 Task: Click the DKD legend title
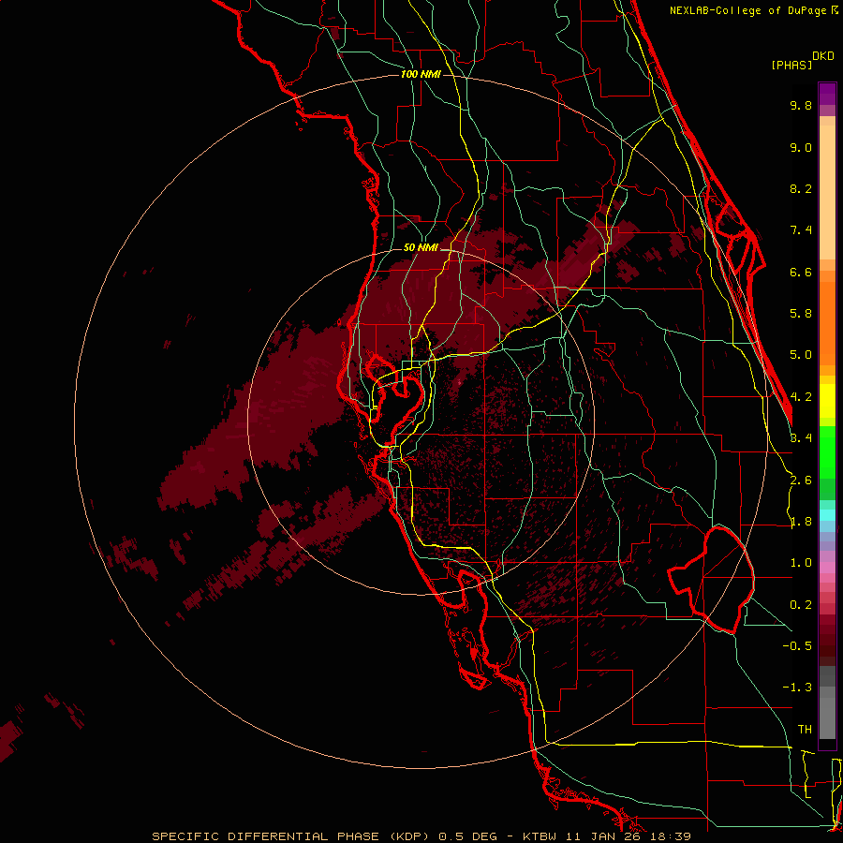(x=822, y=56)
